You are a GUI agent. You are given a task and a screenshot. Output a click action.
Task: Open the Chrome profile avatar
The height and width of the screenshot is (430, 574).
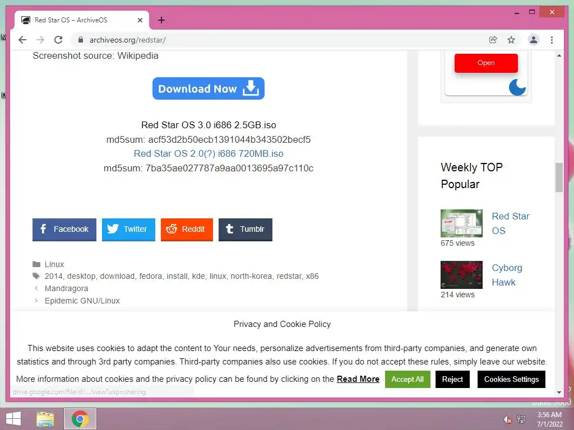tap(534, 40)
